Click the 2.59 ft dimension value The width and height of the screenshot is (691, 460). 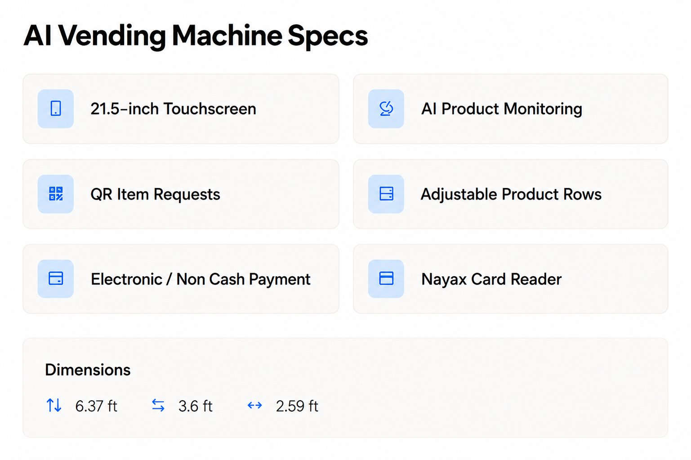[x=297, y=406]
